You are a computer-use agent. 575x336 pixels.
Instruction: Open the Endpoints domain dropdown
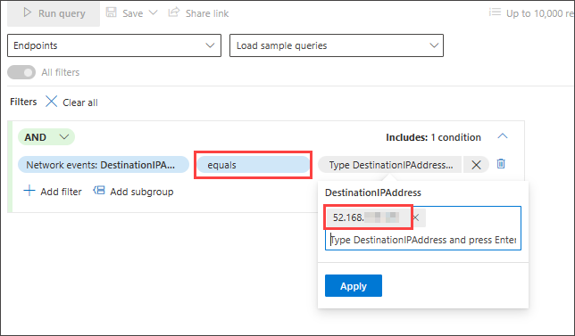(114, 45)
